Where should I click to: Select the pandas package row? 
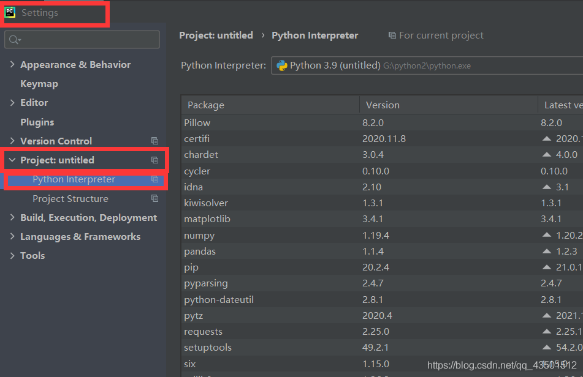(x=382, y=251)
